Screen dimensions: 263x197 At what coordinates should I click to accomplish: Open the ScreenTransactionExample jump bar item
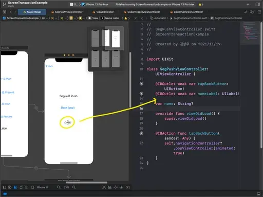click(21, 18)
